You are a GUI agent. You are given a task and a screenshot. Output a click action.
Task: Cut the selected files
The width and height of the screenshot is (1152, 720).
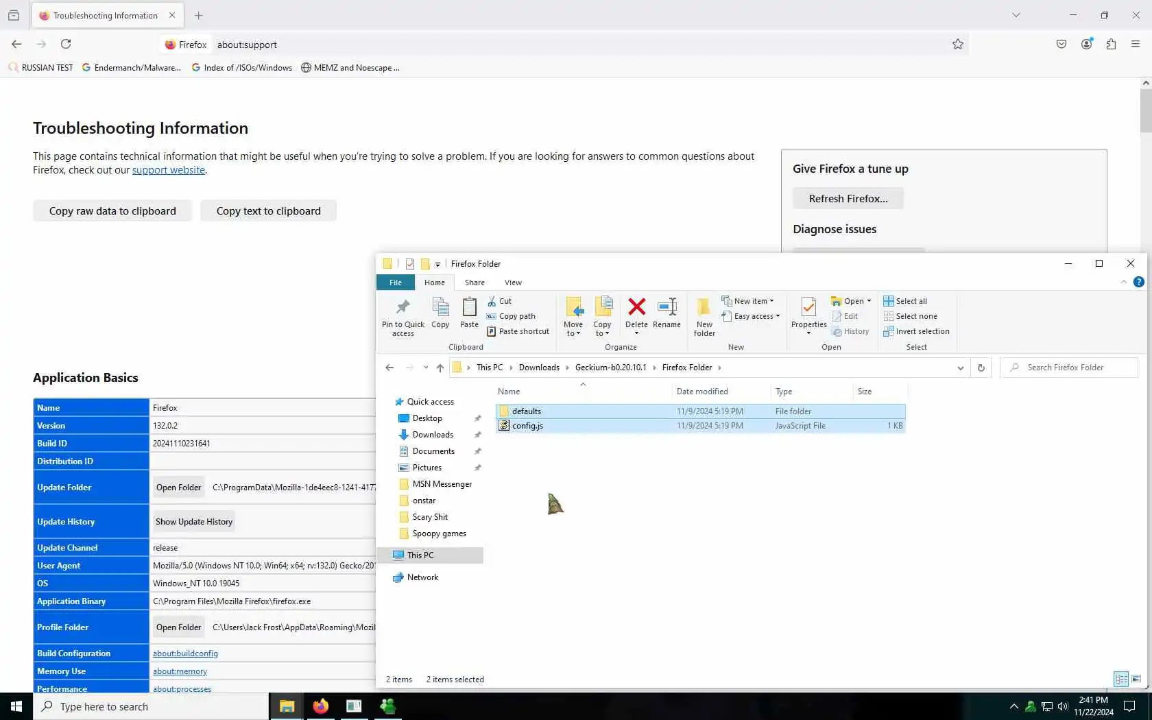[500, 301]
